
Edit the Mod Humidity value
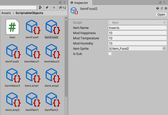[137, 43]
